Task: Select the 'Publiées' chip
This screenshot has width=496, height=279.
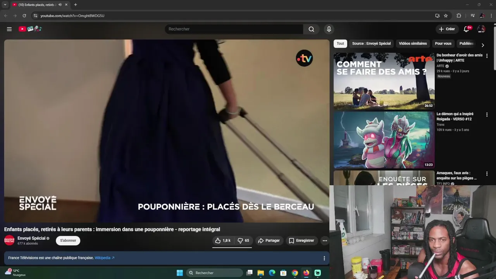Action: tap(466, 43)
